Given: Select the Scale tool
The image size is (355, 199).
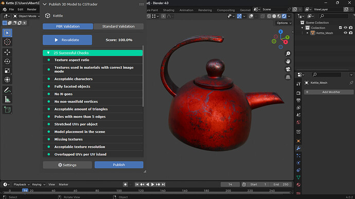Looking at the screenshot, I should pos(7,71).
